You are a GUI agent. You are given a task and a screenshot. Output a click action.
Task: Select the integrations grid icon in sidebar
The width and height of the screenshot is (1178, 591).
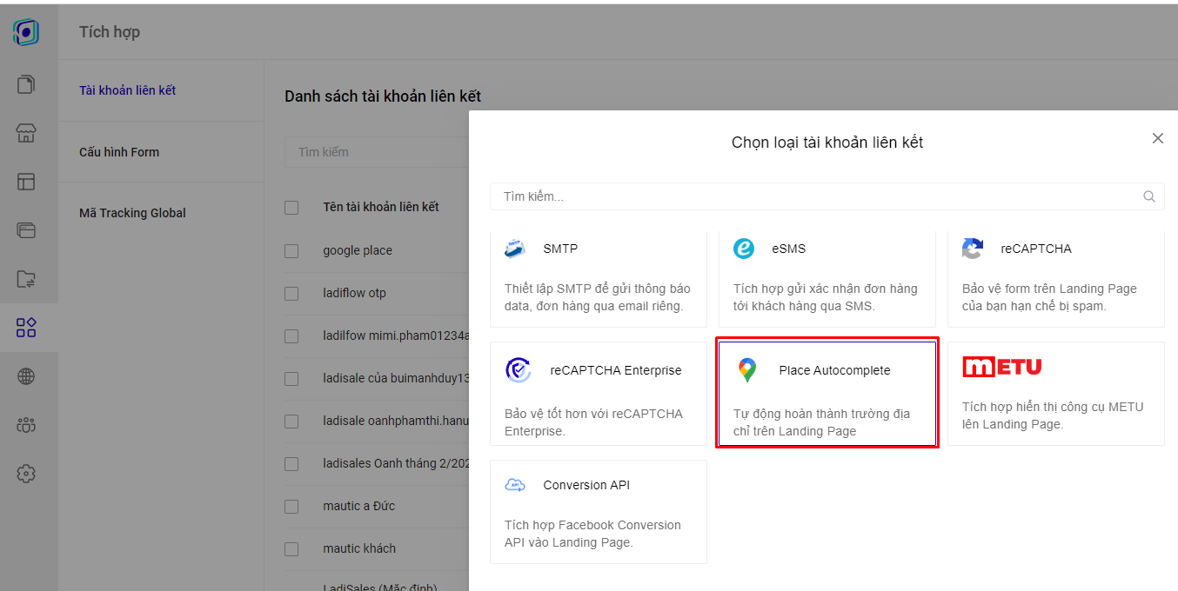(26, 328)
